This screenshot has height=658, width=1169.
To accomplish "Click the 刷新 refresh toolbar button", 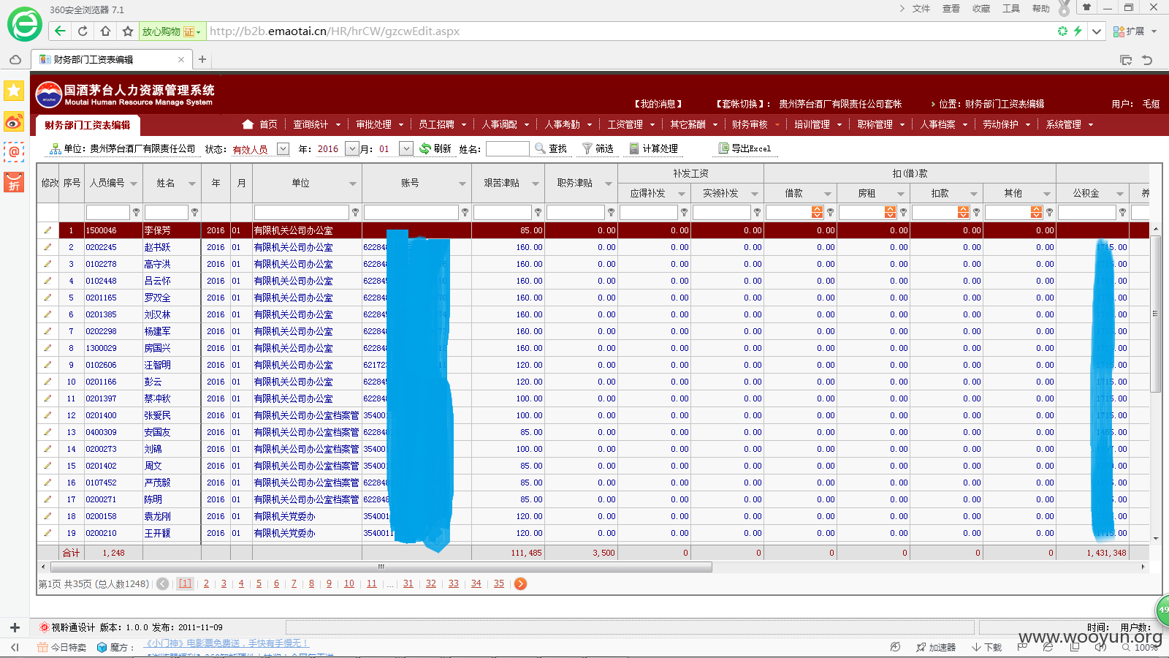I will coord(435,148).
